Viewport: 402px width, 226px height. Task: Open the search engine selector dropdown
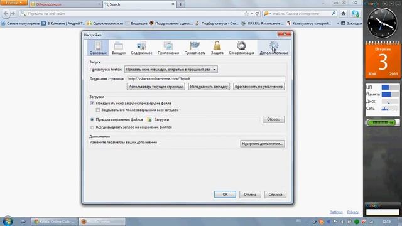coord(267,14)
